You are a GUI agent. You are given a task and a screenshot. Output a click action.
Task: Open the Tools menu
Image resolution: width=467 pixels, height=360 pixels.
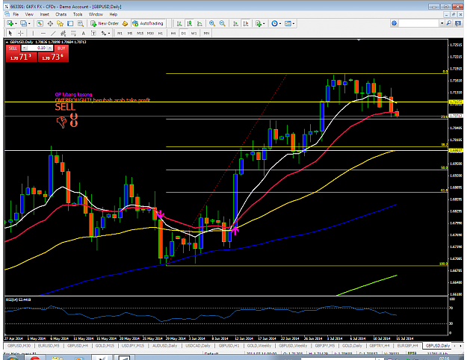[x=78, y=14]
